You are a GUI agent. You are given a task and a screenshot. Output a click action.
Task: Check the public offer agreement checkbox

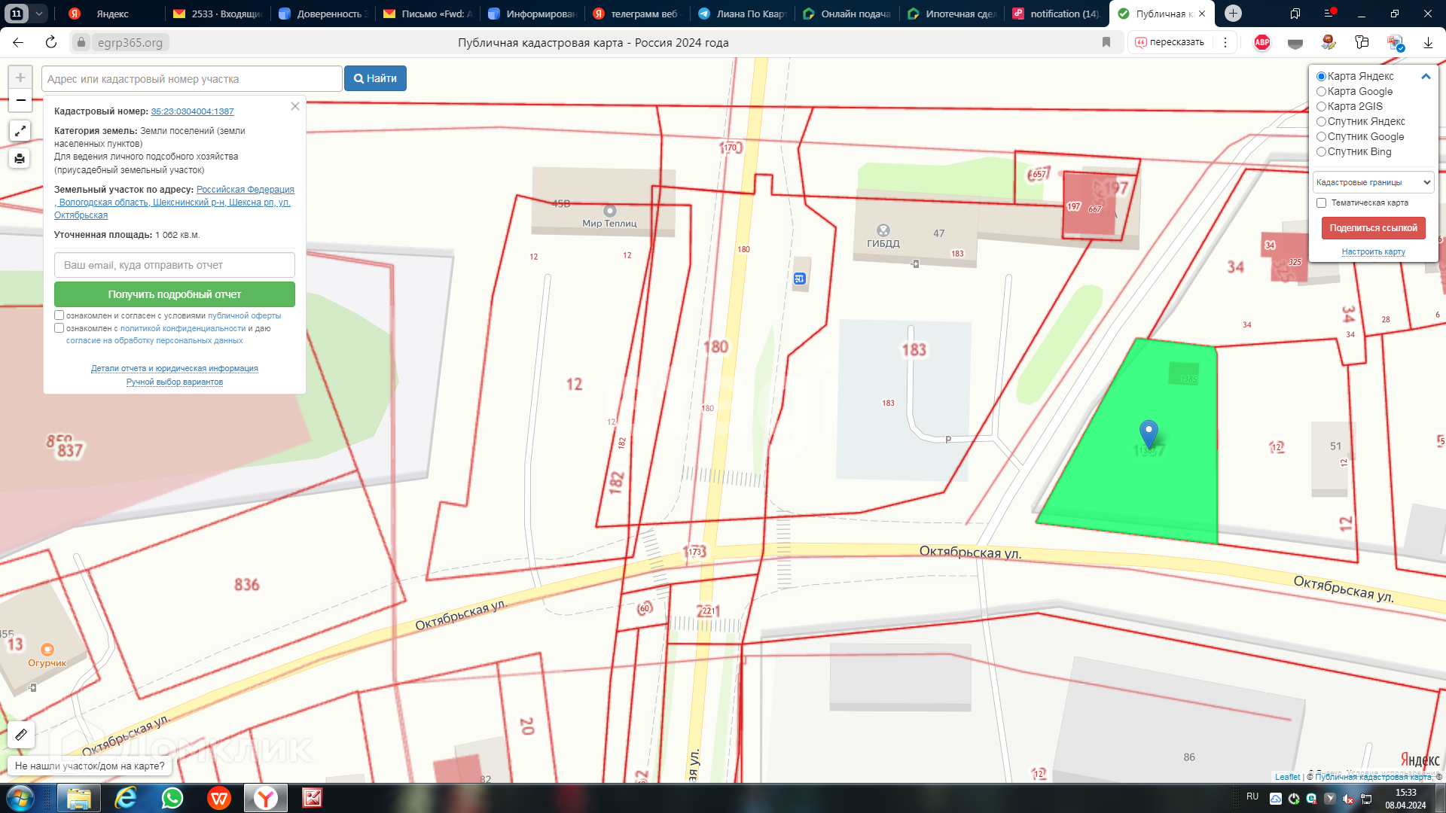(x=59, y=315)
